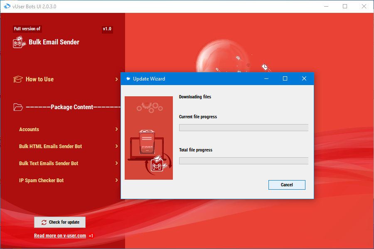
Task: Click the Bulk Email Sender logo icon
Action: click(19, 42)
